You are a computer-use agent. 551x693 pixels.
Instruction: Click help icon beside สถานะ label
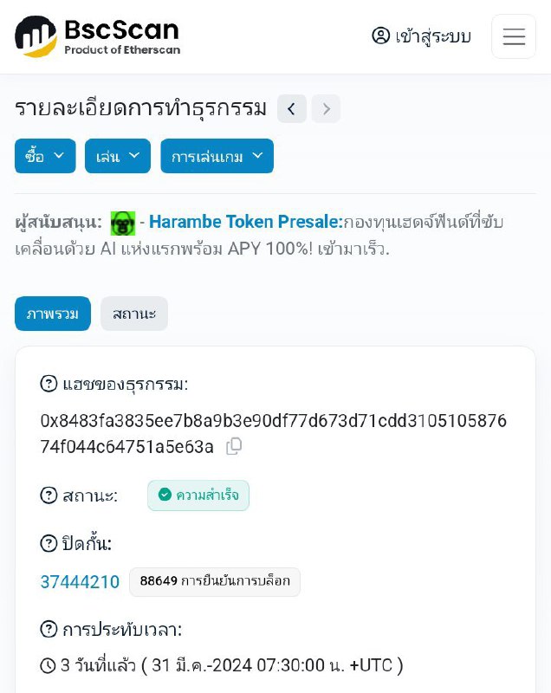pos(49,495)
